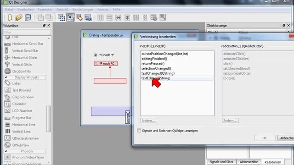The height and width of the screenshot is (165, 294).
Task: Bring widget to front toolbar icon
Action: click(x=49, y=17)
